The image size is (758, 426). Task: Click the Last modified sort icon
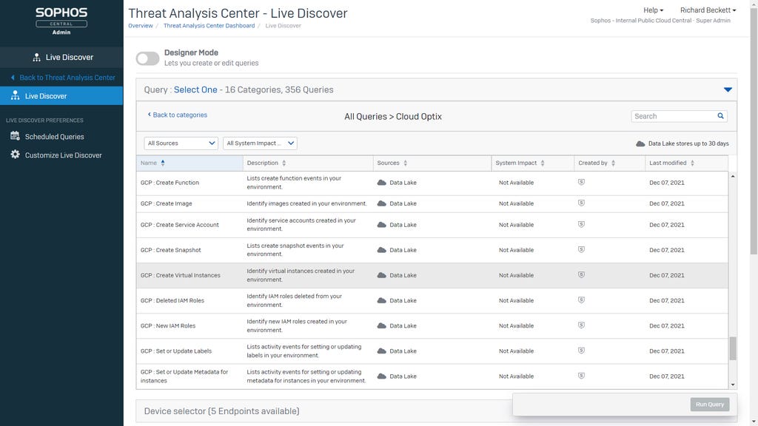tap(692, 163)
